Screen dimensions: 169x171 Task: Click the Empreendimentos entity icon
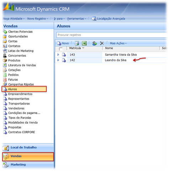pos(5,94)
